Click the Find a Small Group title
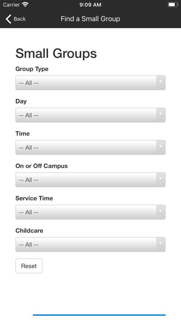 90,19
